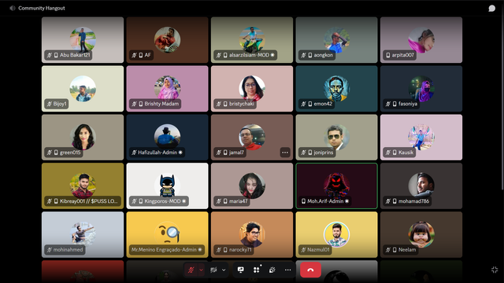The image size is (504, 283).
Task: Unmute the microphone
Action: [191, 270]
